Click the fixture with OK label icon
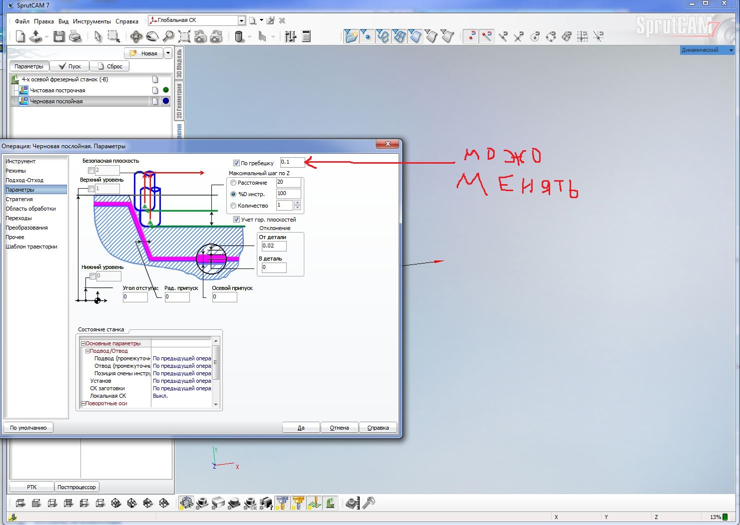 click(250, 503)
